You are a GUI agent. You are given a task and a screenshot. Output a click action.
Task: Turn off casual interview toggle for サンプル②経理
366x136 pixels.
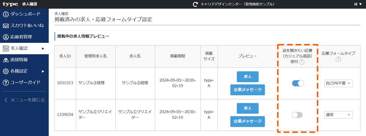(x=298, y=83)
